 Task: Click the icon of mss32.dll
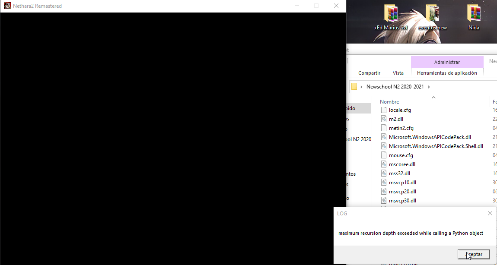pyautogui.click(x=383, y=174)
